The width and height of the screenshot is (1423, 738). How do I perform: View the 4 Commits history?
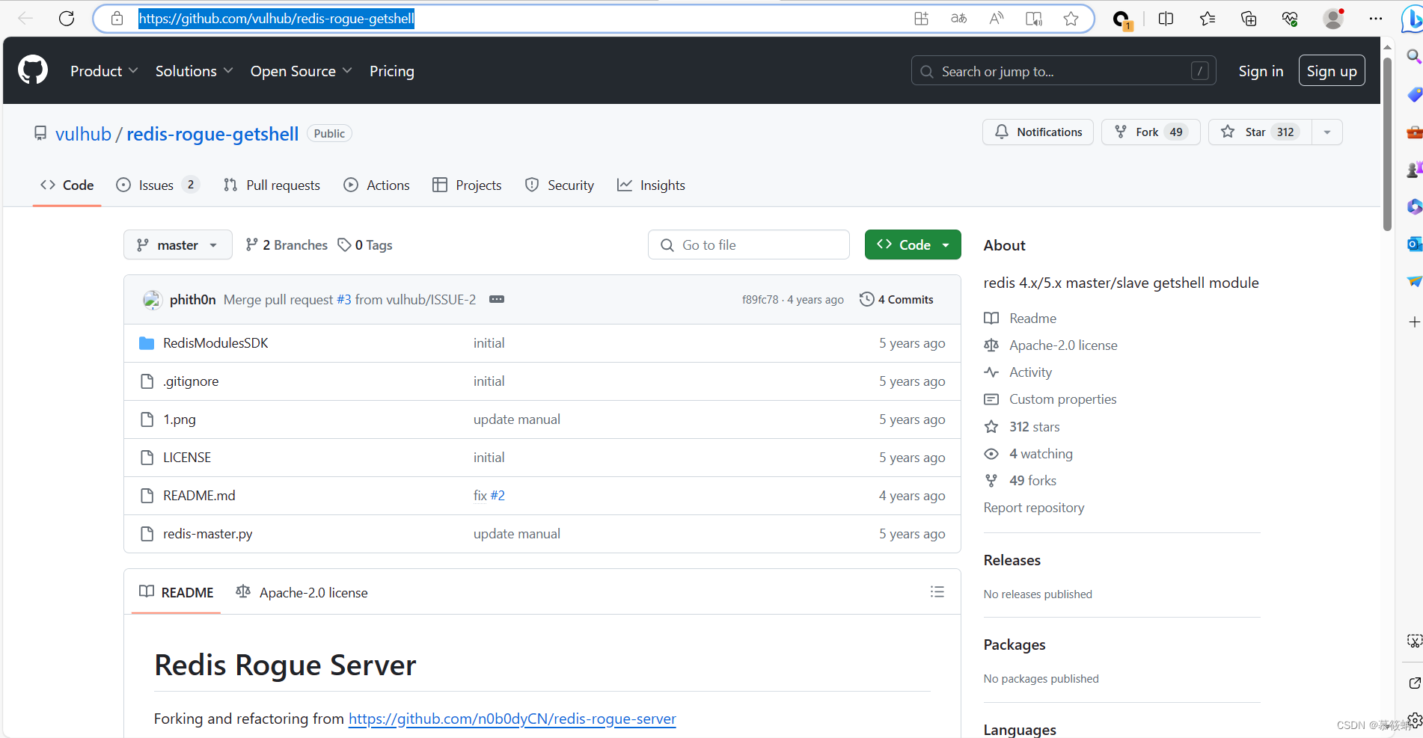coord(896,300)
